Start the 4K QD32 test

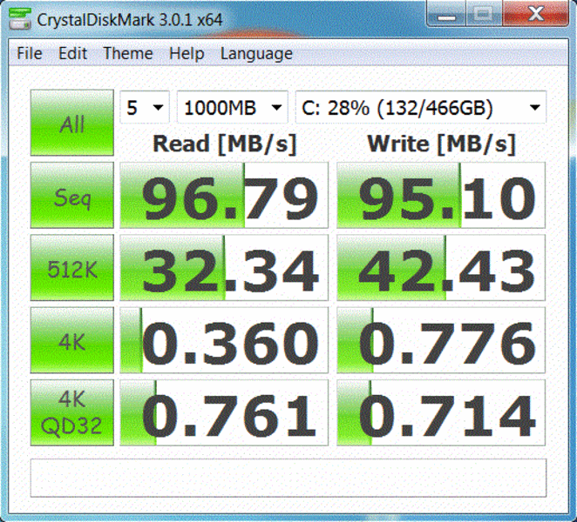click(x=72, y=412)
